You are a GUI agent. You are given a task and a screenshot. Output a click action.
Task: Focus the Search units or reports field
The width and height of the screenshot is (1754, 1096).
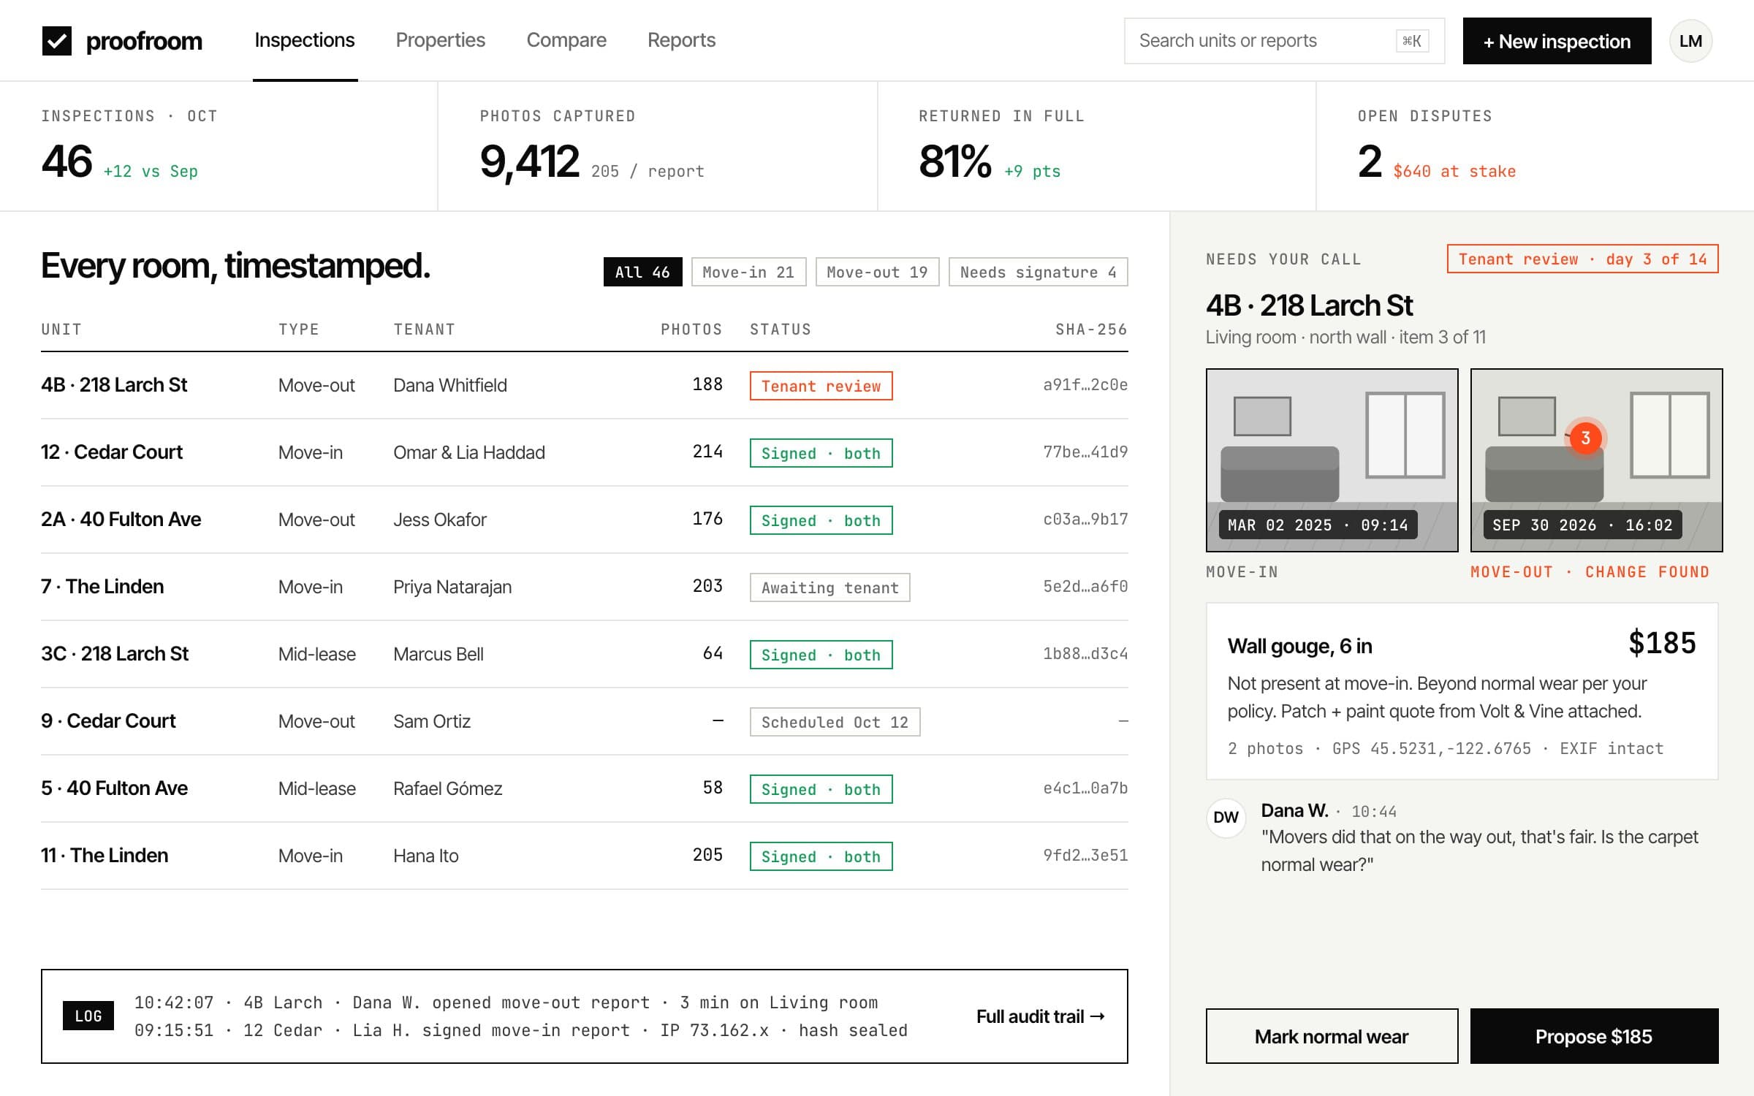click(x=1284, y=41)
